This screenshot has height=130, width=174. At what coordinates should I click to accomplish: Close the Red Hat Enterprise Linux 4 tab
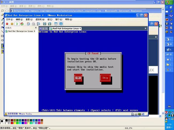coord(145,29)
